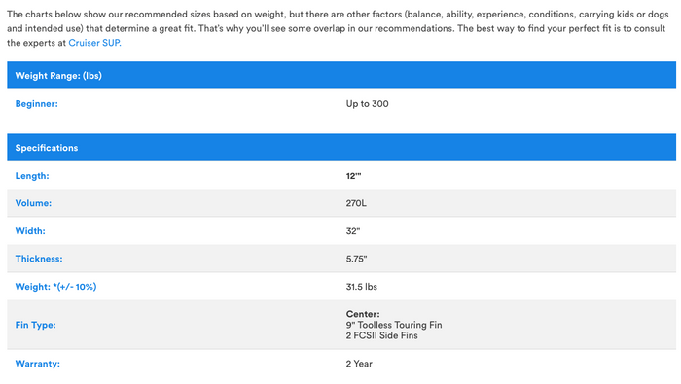The image size is (681, 384).
Task: Click the 2 FCSII Side Fins text
Action: click(x=381, y=335)
